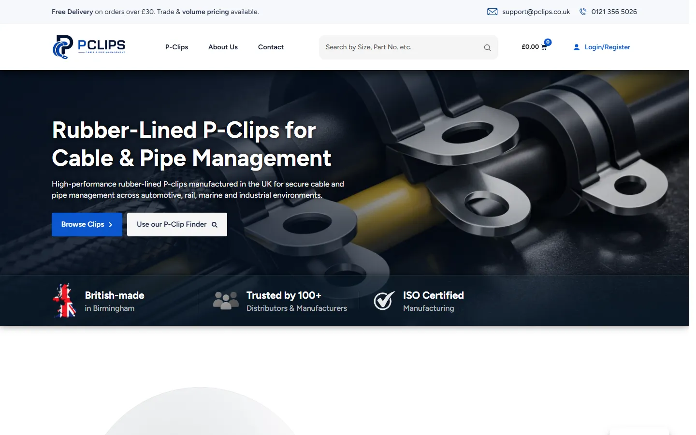Click the British-made label

115,295
